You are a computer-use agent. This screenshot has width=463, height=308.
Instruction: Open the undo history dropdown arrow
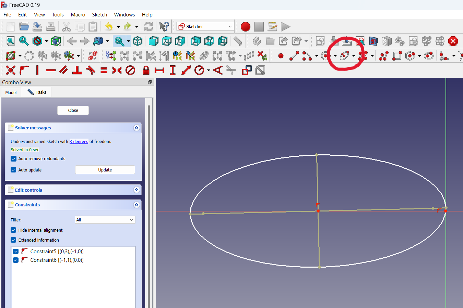[x=118, y=27]
